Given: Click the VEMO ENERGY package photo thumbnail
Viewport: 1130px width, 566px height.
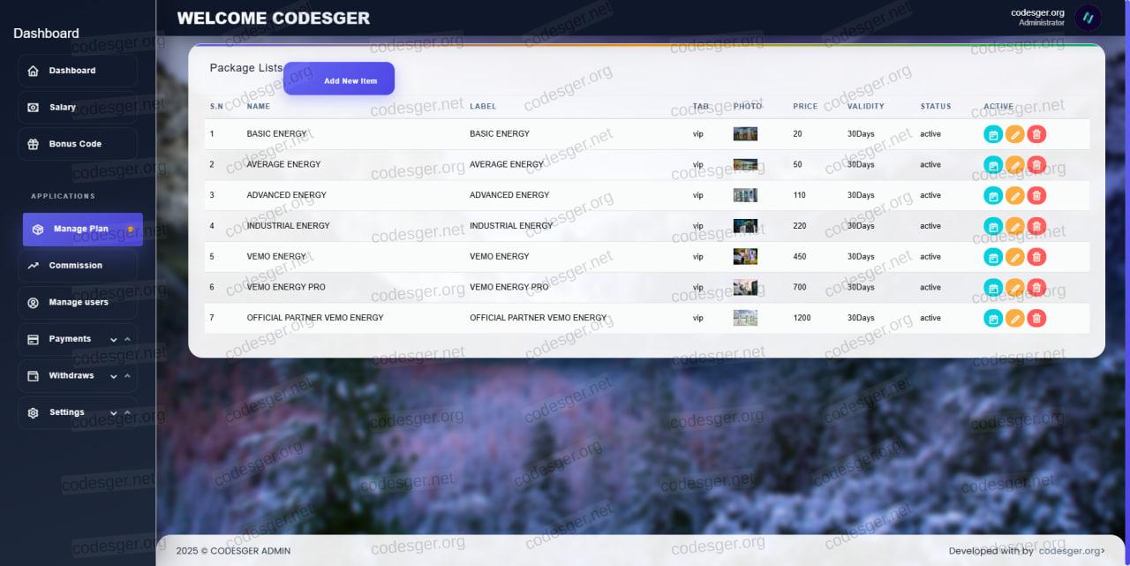Looking at the screenshot, I should pos(745,257).
